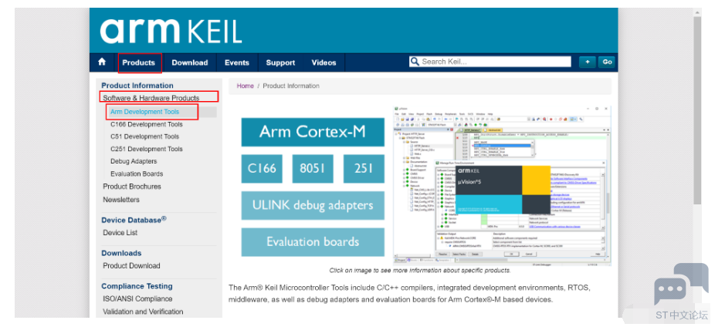Open Product Brochures link
Image resolution: width=715 pixels, height=327 pixels.
click(132, 187)
